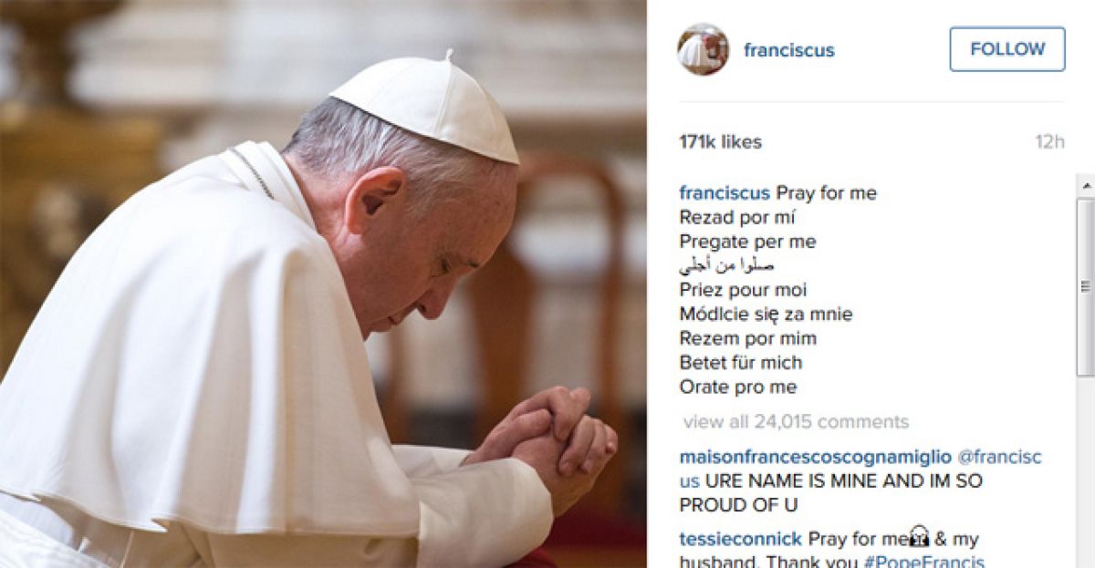Image resolution: width=1095 pixels, height=568 pixels.
Task: Open franciscus username in header
Action: pyautogui.click(x=788, y=50)
